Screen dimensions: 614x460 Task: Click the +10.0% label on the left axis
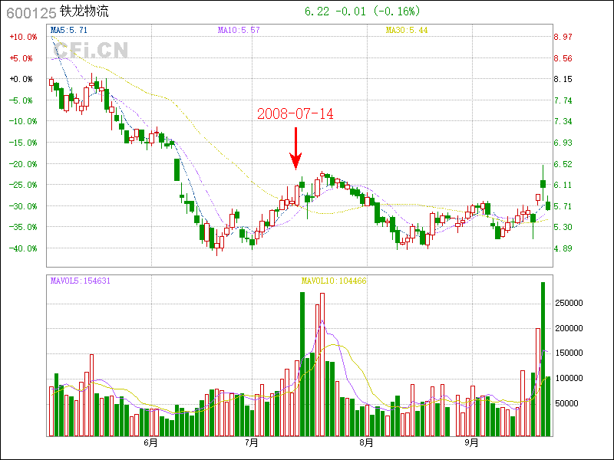click(x=21, y=37)
